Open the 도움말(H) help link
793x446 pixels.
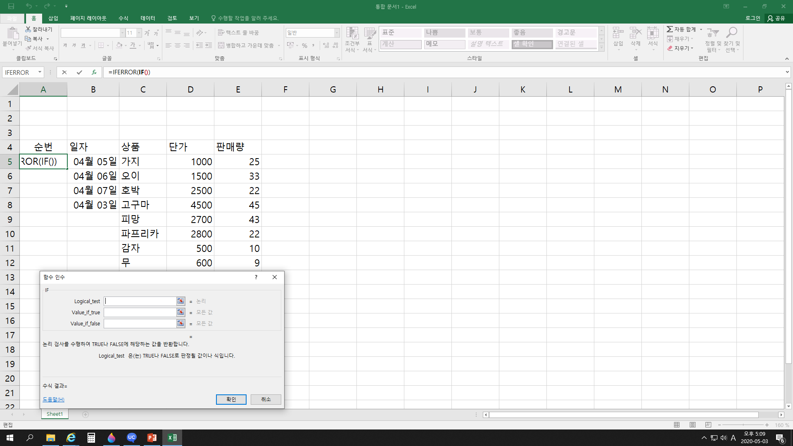(53, 399)
